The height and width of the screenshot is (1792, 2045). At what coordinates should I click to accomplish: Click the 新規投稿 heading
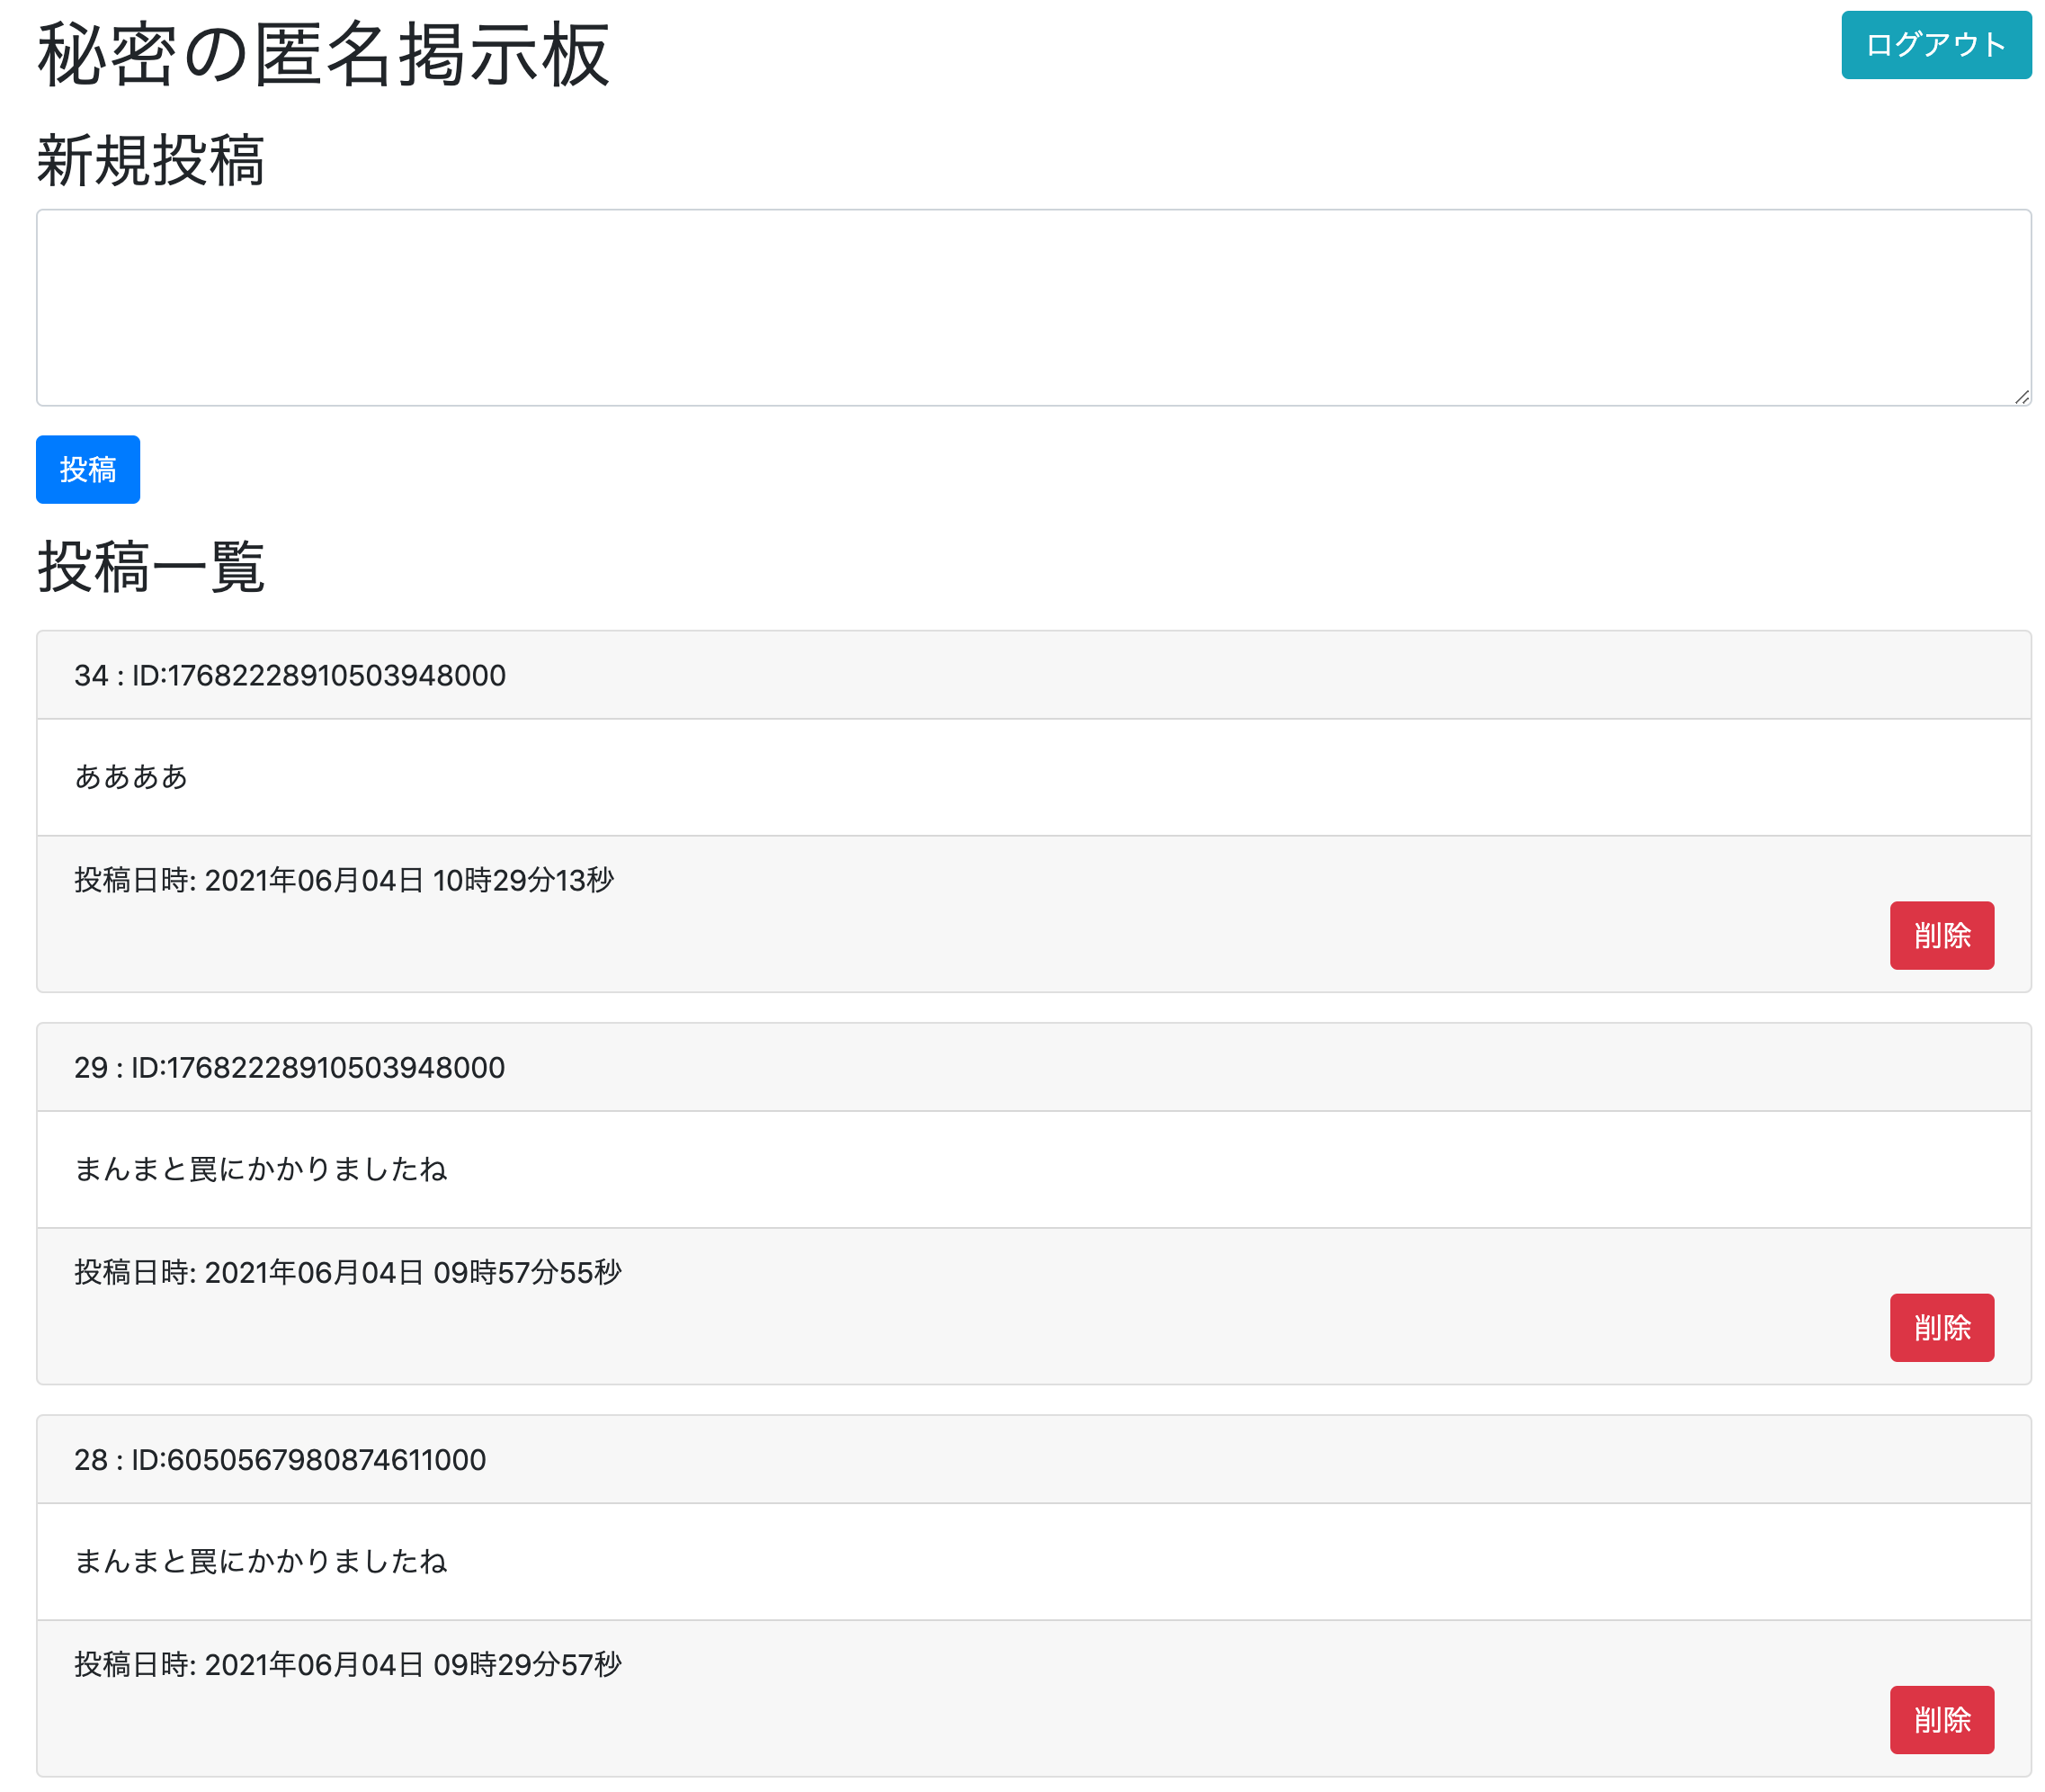click(x=151, y=161)
